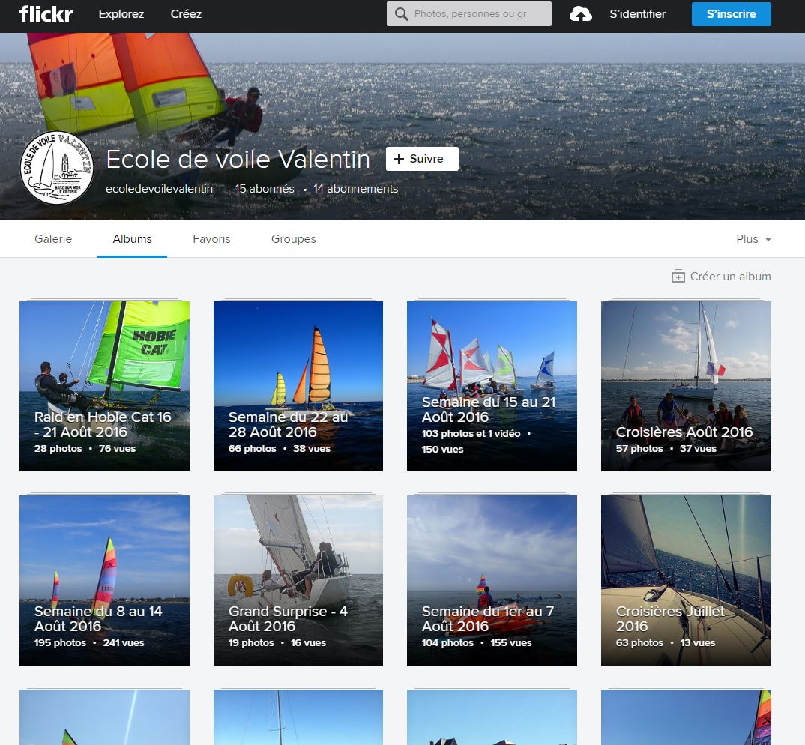Click the search magnifier icon
Image resolution: width=805 pixels, height=745 pixels.
[401, 13]
